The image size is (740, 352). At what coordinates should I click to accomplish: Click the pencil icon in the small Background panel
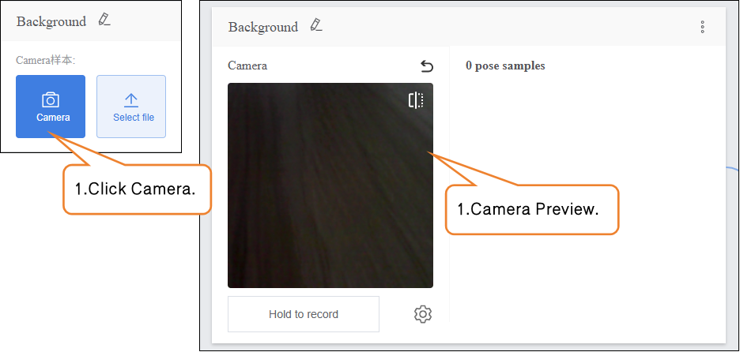[x=104, y=21]
